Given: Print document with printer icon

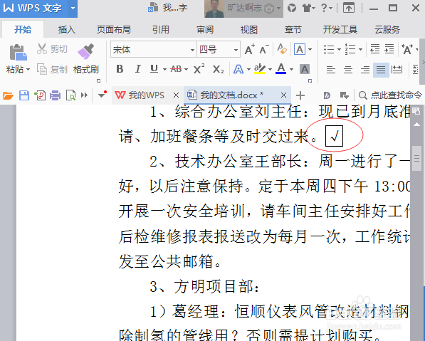Looking at the screenshot, I should coord(56,95).
